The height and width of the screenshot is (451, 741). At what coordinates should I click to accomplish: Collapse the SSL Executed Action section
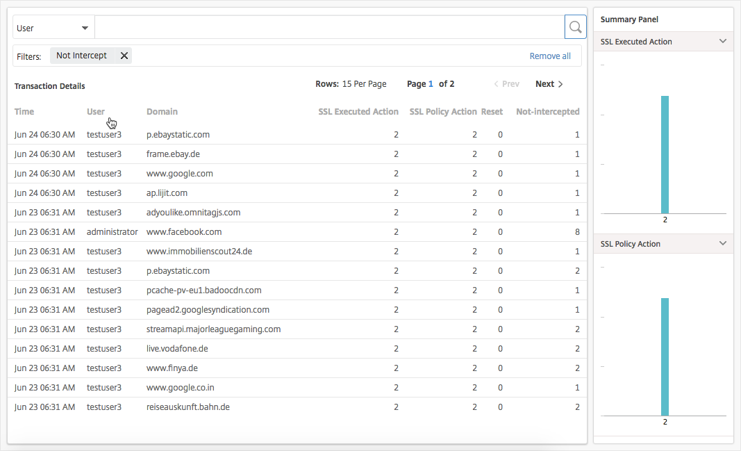click(x=722, y=42)
